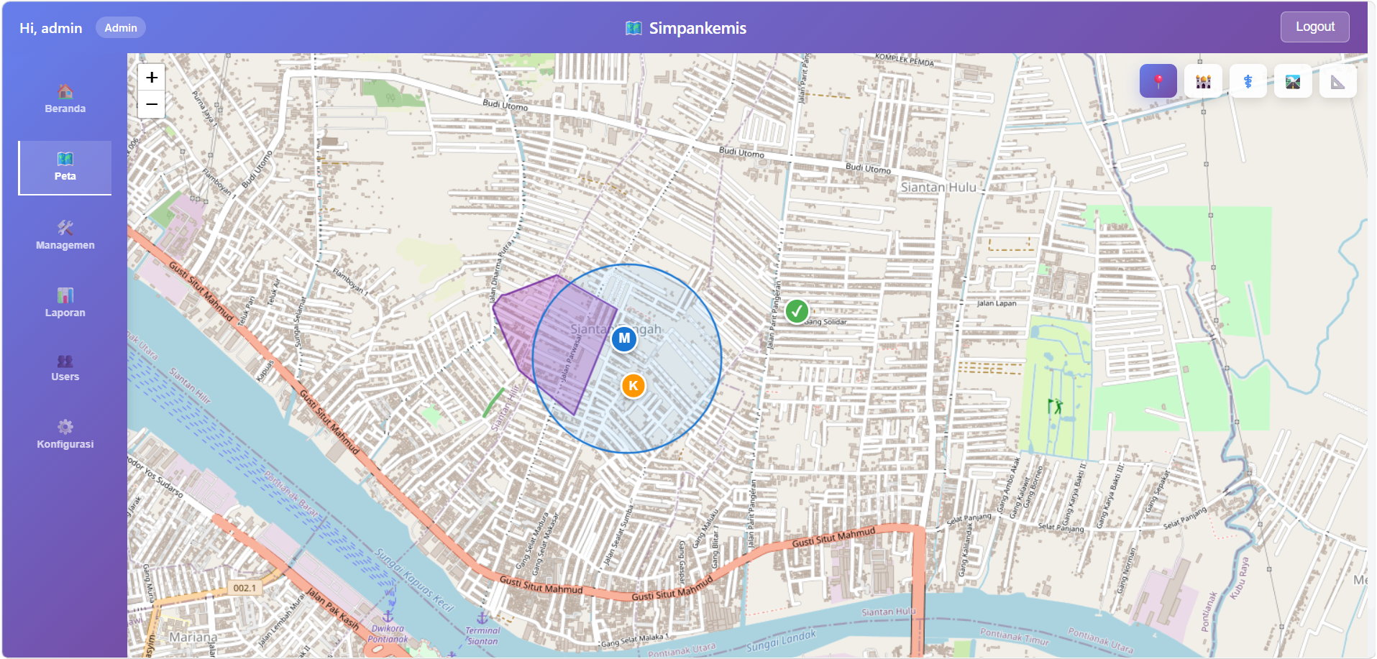Zoom in the map with plus

[152, 78]
